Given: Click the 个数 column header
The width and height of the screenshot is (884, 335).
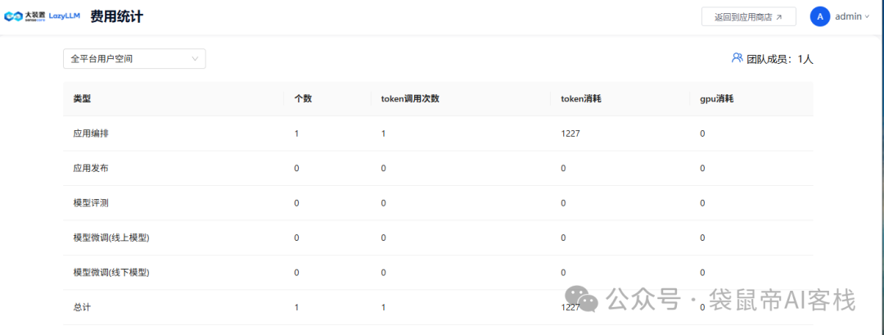Looking at the screenshot, I should tap(303, 98).
